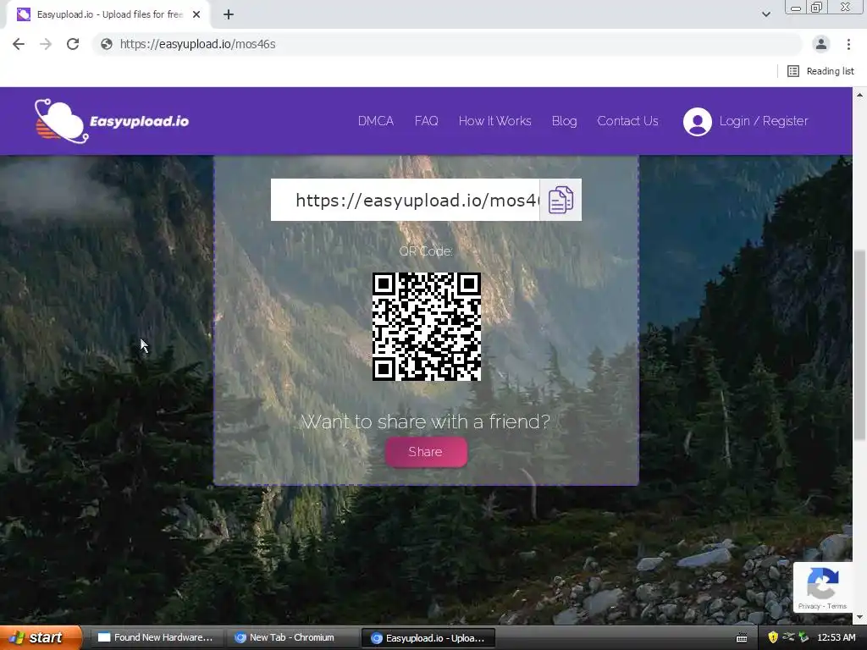Reload the current page
Image resolution: width=867 pixels, height=650 pixels.
point(73,44)
